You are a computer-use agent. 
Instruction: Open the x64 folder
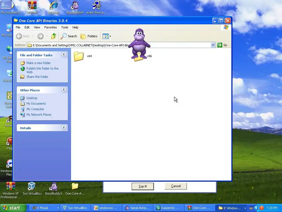[79, 56]
